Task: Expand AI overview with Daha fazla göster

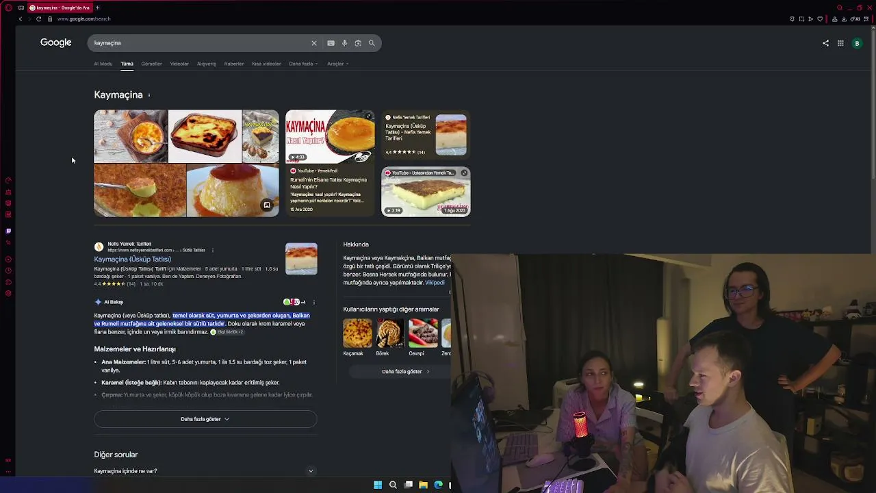Action: tap(205, 419)
